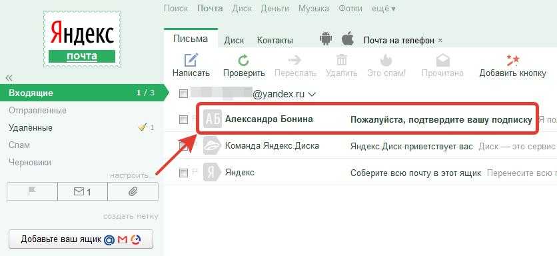The height and width of the screenshot is (256, 557).
Task: Click the Почта на телефон link
Action: pos(399,41)
